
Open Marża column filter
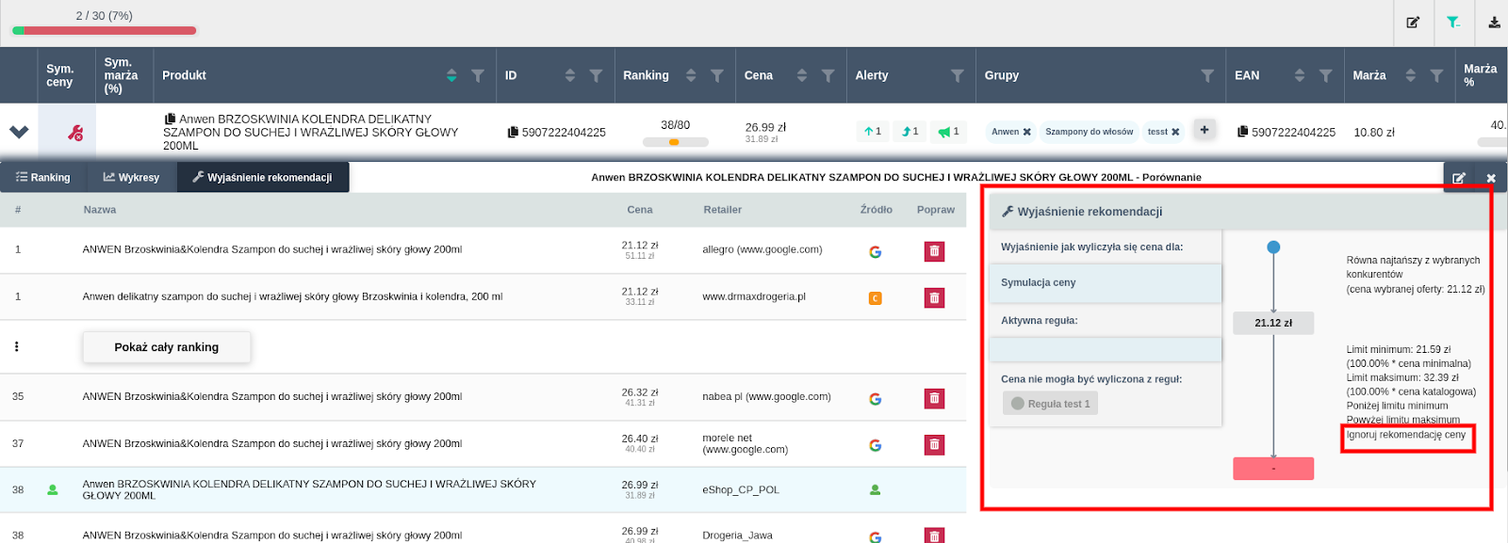pos(1436,75)
